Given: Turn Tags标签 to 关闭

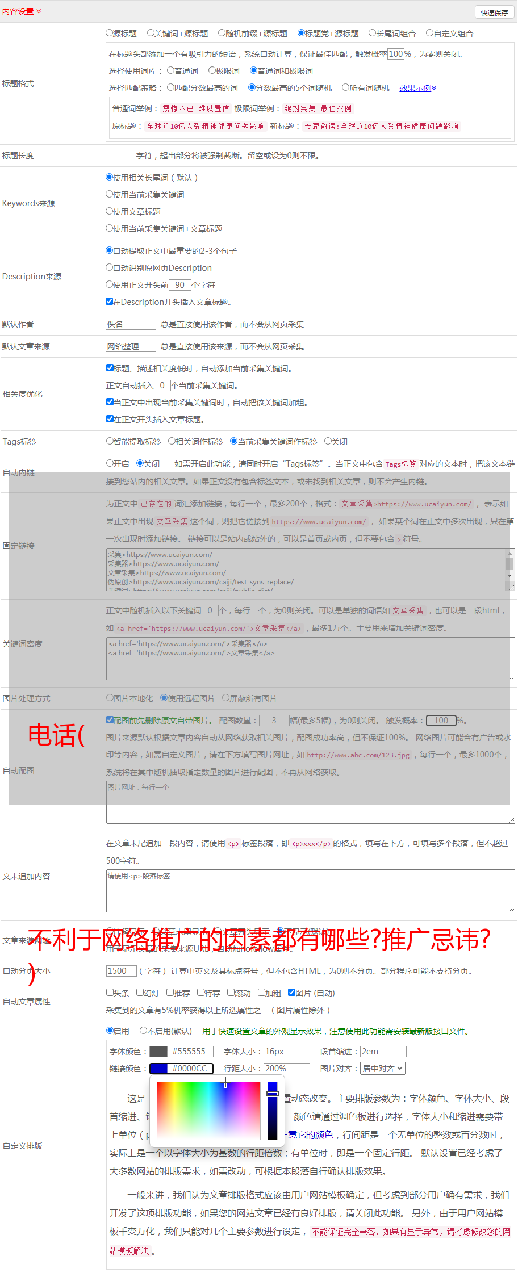Looking at the screenshot, I should (328, 442).
